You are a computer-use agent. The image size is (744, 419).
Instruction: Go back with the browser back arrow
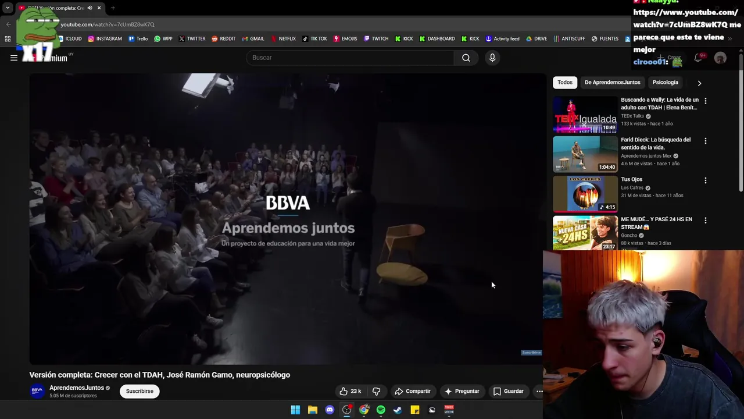[x=8, y=24]
